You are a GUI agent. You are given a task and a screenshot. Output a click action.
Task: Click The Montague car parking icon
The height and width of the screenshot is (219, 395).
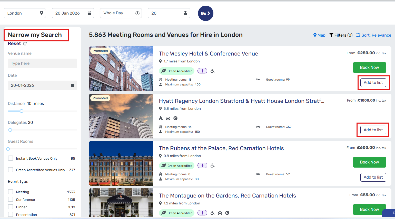pos(220,213)
